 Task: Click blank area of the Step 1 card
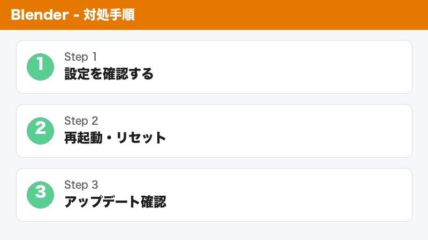click(x=294, y=67)
